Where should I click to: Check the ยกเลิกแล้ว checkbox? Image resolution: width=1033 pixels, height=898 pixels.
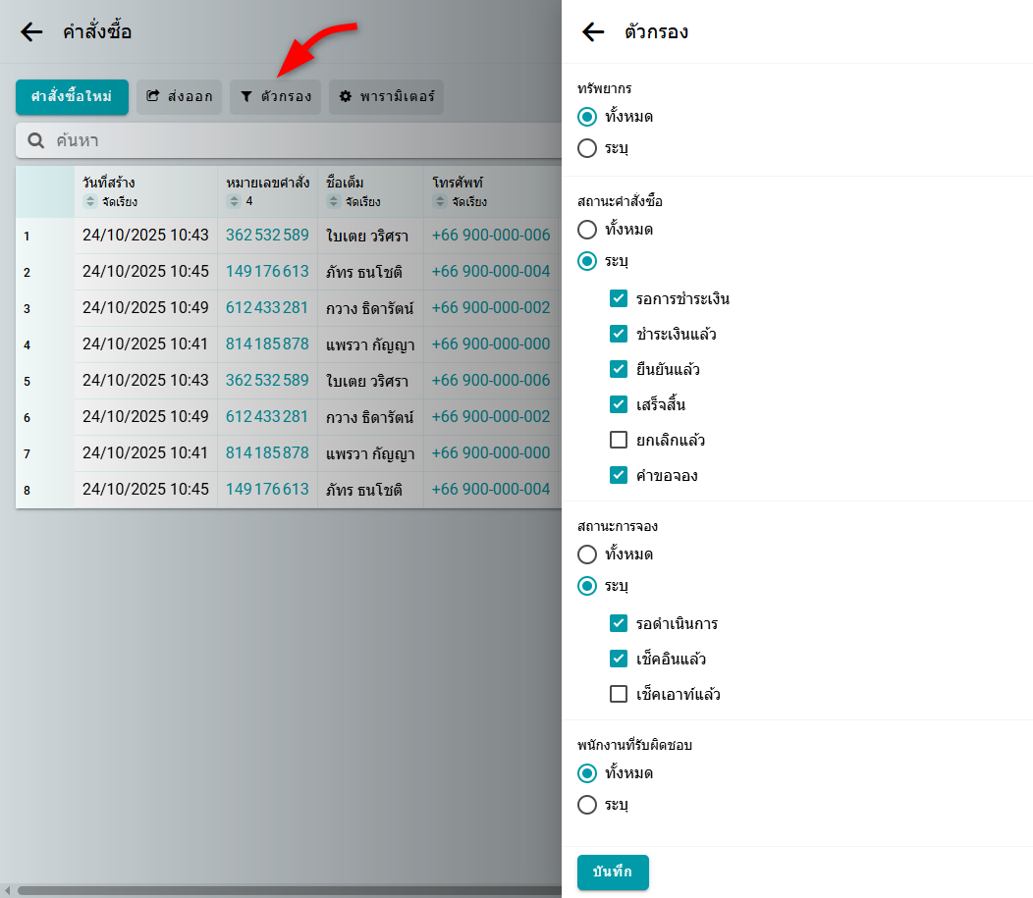[x=619, y=440]
